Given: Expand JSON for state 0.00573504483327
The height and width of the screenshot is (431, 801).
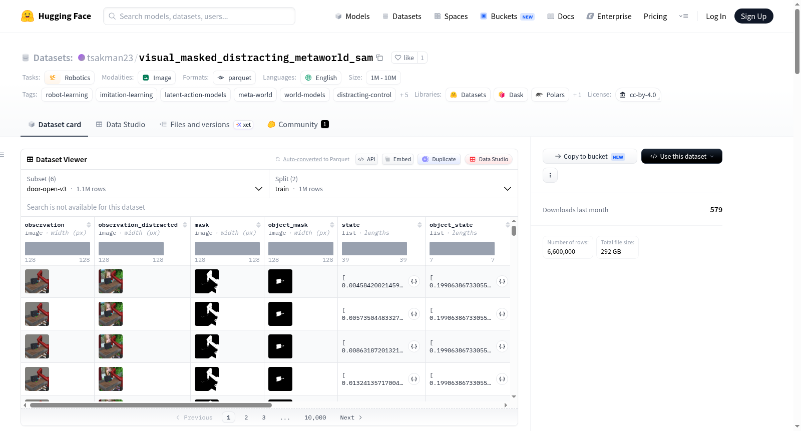Looking at the screenshot, I should tap(414, 314).
